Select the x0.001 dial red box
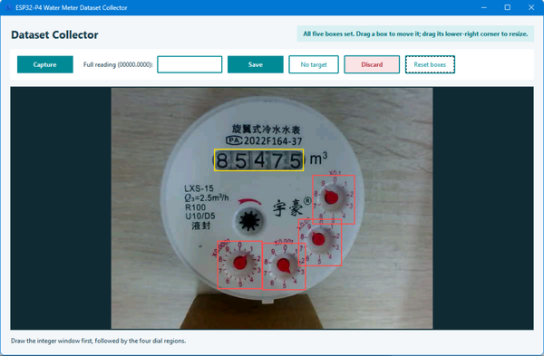Image resolution: width=544 pixels, height=356 pixels. point(284,266)
